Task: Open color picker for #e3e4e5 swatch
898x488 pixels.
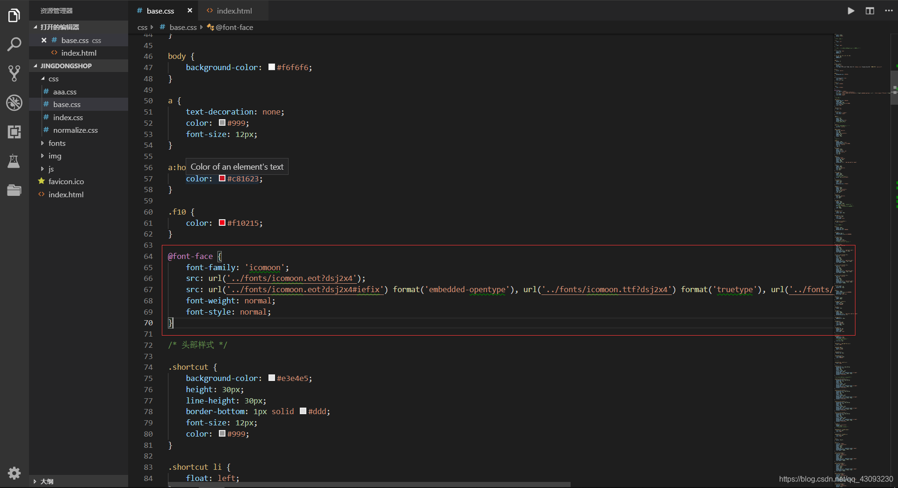Action: pos(272,378)
